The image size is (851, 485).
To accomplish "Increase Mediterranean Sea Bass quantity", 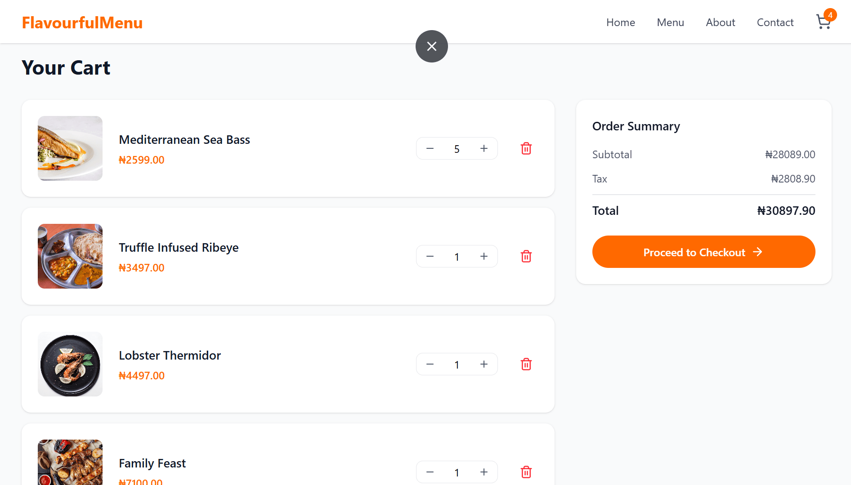I will point(484,148).
